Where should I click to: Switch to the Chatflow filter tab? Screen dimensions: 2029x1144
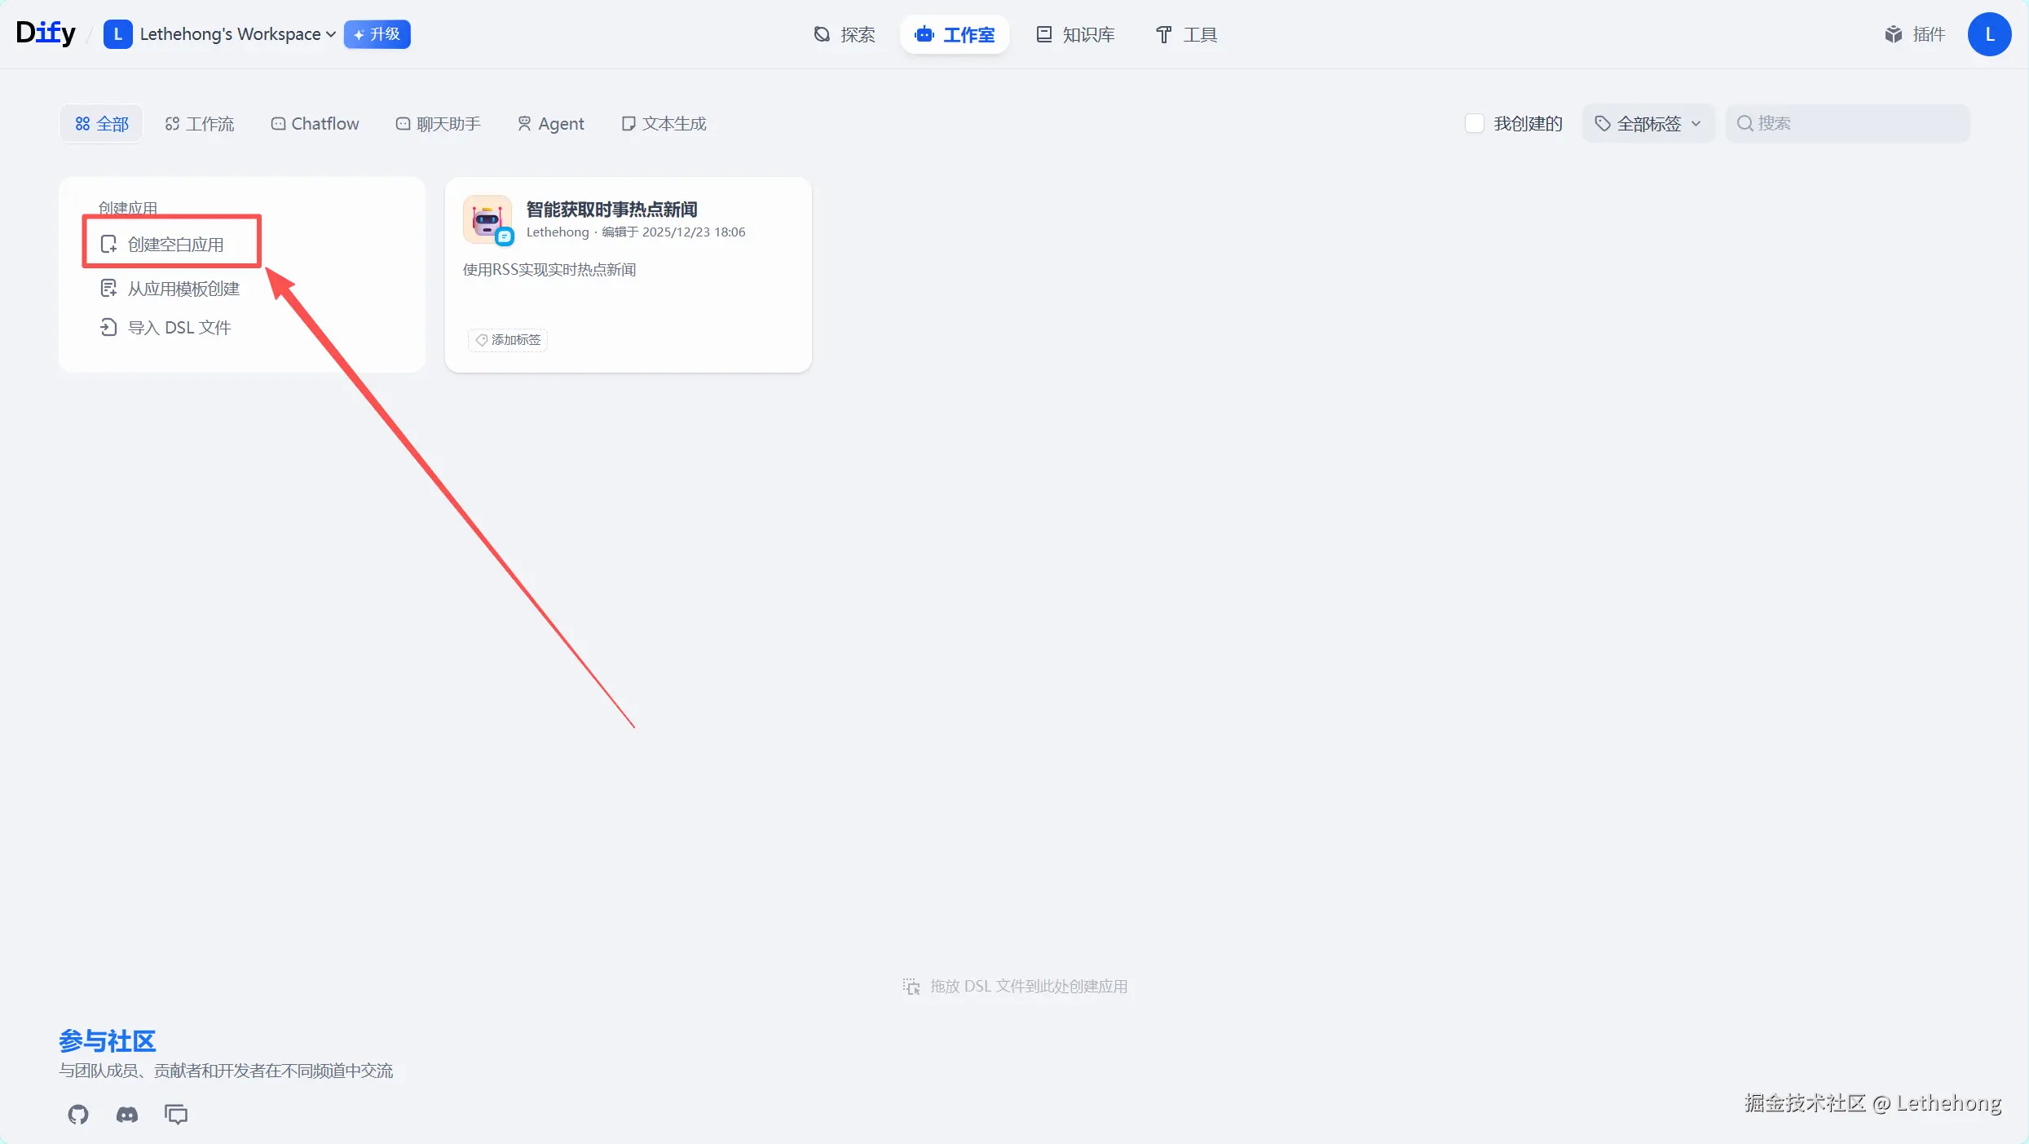(x=315, y=123)
